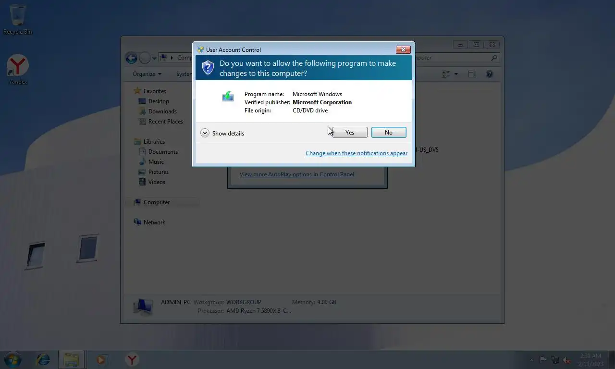Open the Organize menu in Explorer
The height and width of the screenshot is (369, 615).
147,74
